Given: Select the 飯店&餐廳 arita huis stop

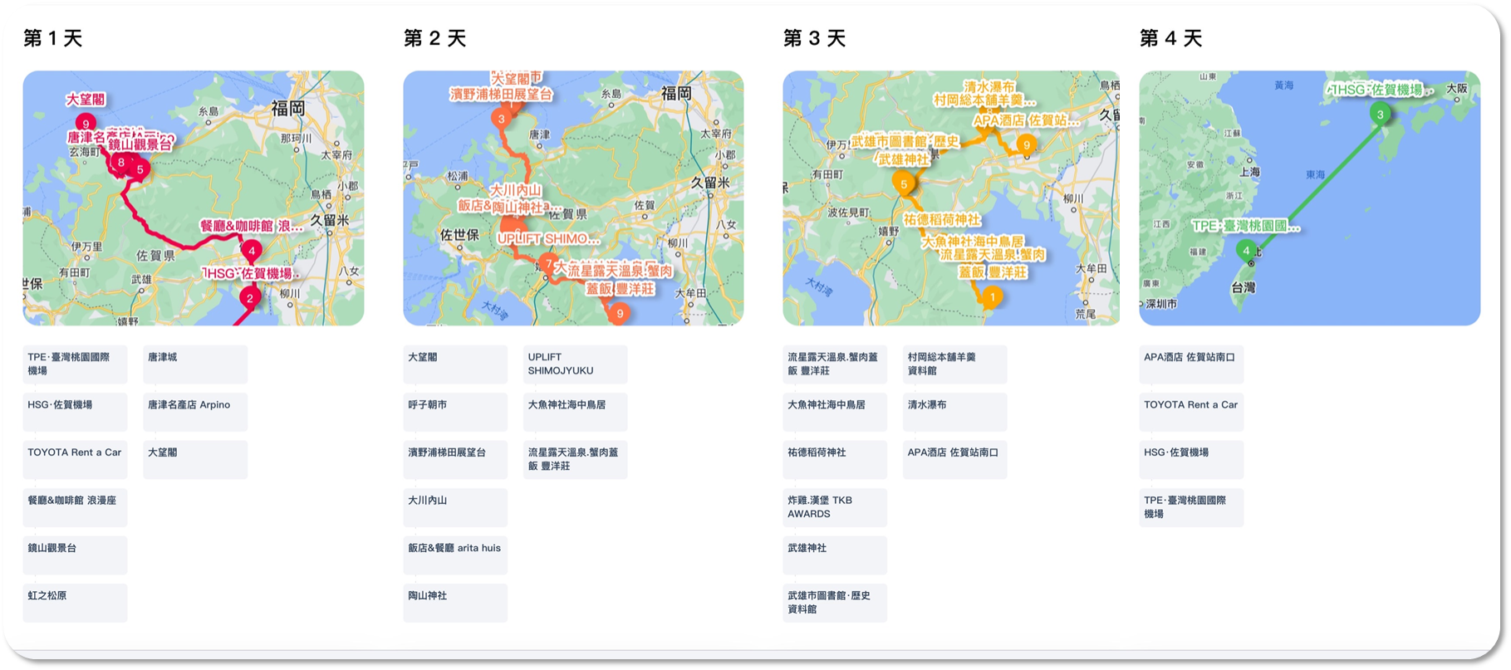Looking at the screenshot, I should pyautogui.click(x=455, y=555).
